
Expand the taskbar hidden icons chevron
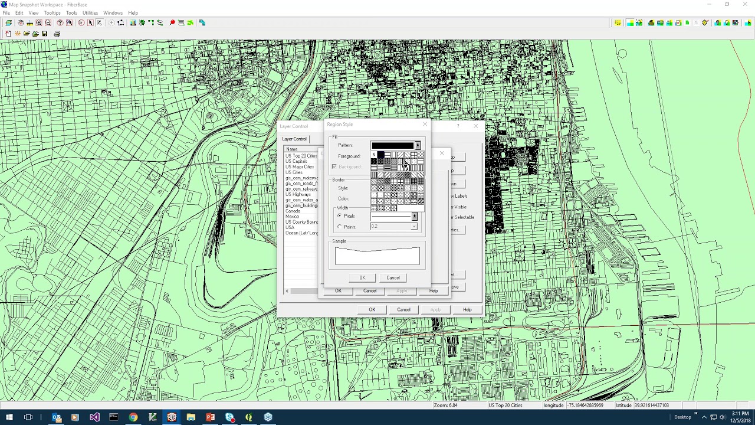click(x=704, y=417)
